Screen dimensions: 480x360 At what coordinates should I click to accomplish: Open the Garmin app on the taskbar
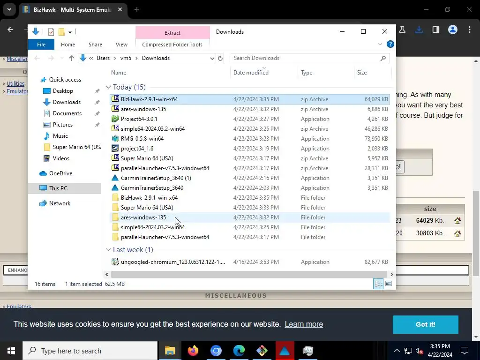tap(285, 351)
